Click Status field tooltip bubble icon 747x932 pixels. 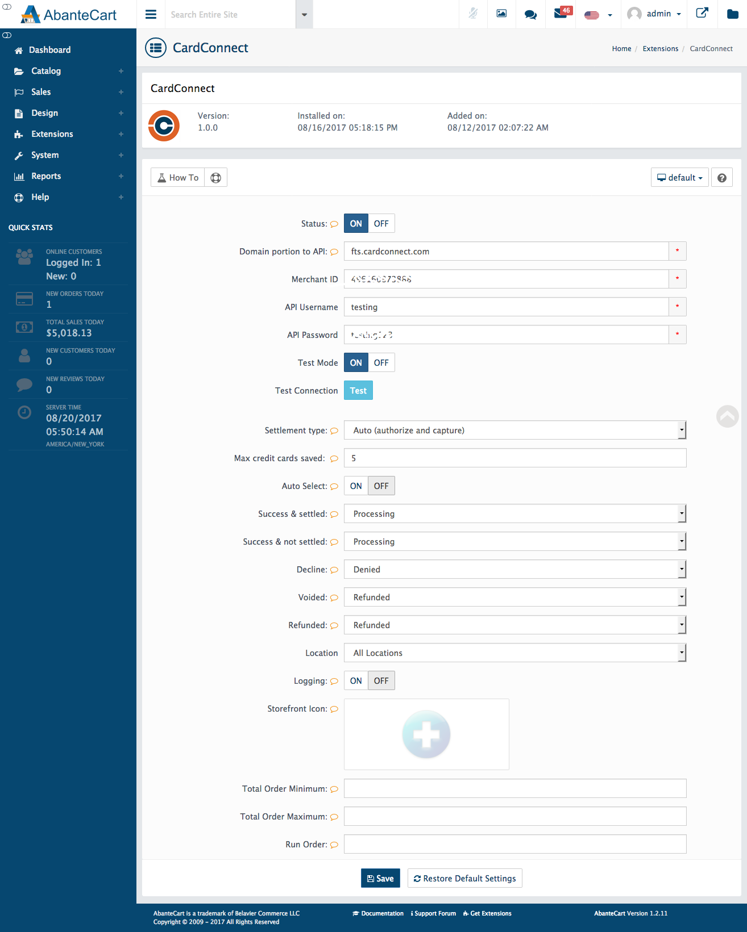pyautogui.click(x=334, y=224)
